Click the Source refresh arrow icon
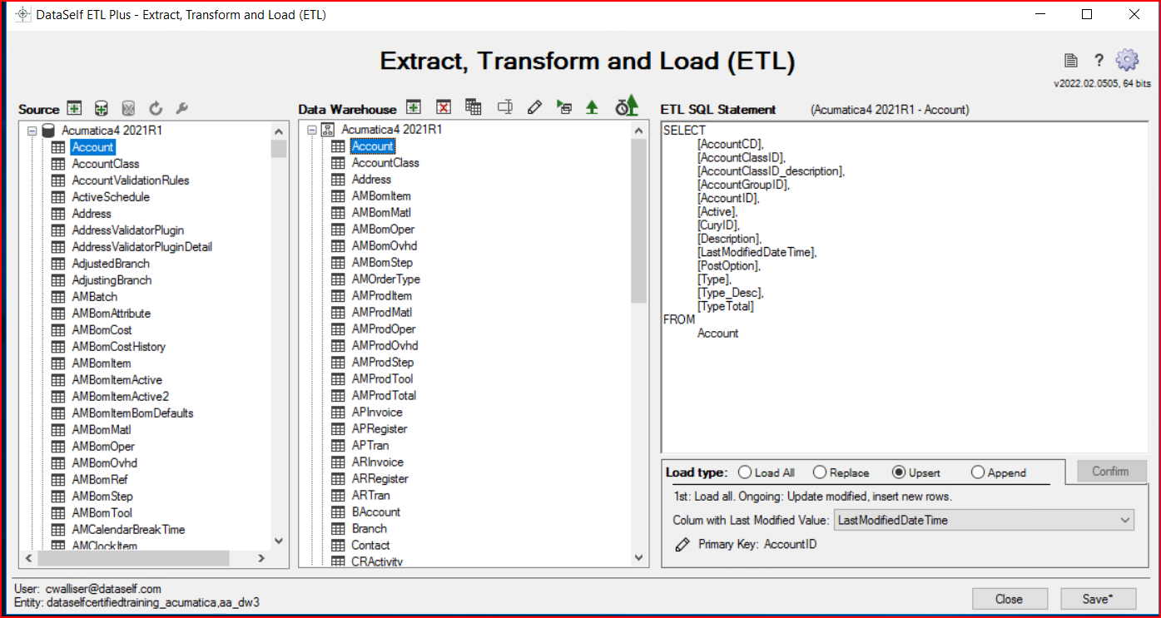The height and width of the screenshot is (618, 1161). click(155, 108)
